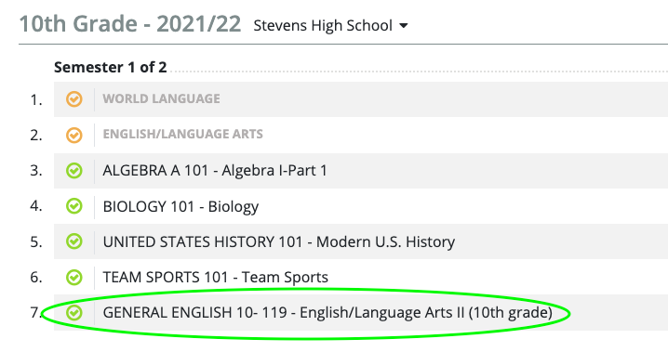Click green check icon for Modern U.S. History
Screen dimensions: 668x352
click(x=74, y=241)
